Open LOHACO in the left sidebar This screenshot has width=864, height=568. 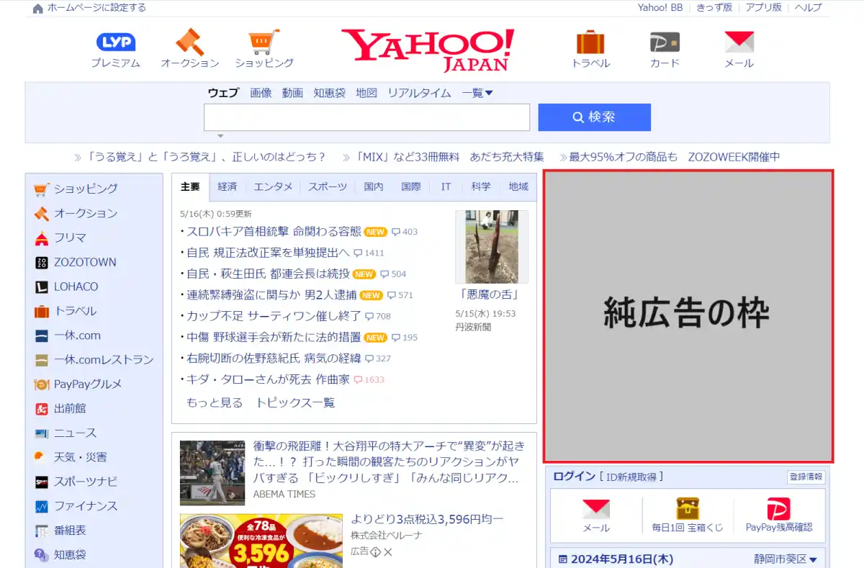(76, 287)
